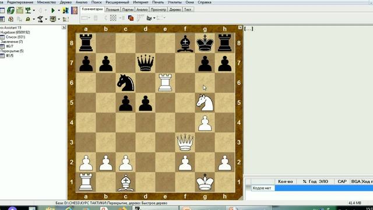
Task: Open the dropdown arrow next to tree icon
Action: point(34,10)
